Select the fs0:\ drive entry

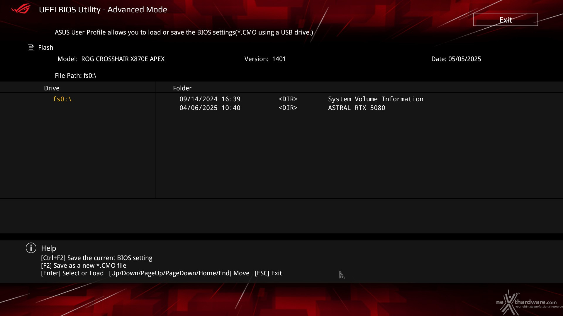(x=62, y=99)
